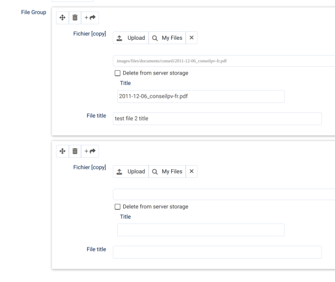Viewport: 335px width, 282px height.
Task: Enable Delete from server storage in second group
Action: [x=118, y=207]
